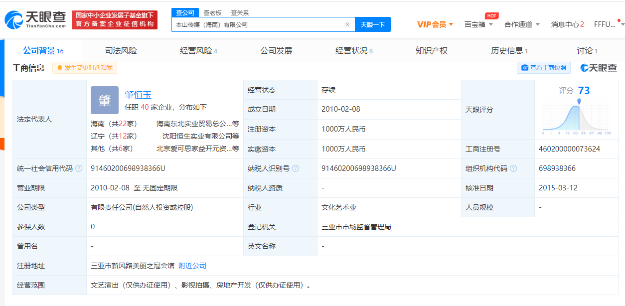Click the 核准日期 value 2015-03-12
The image size is (625, 306).
coord(558,188)
